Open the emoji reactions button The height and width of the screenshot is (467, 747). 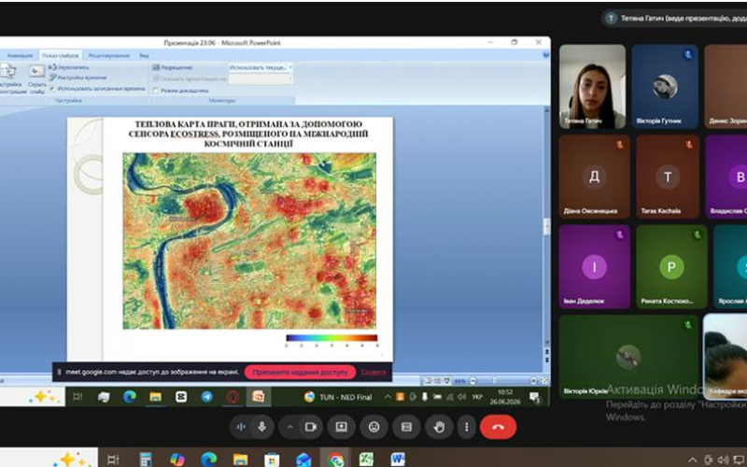click(x=374, y=427)
